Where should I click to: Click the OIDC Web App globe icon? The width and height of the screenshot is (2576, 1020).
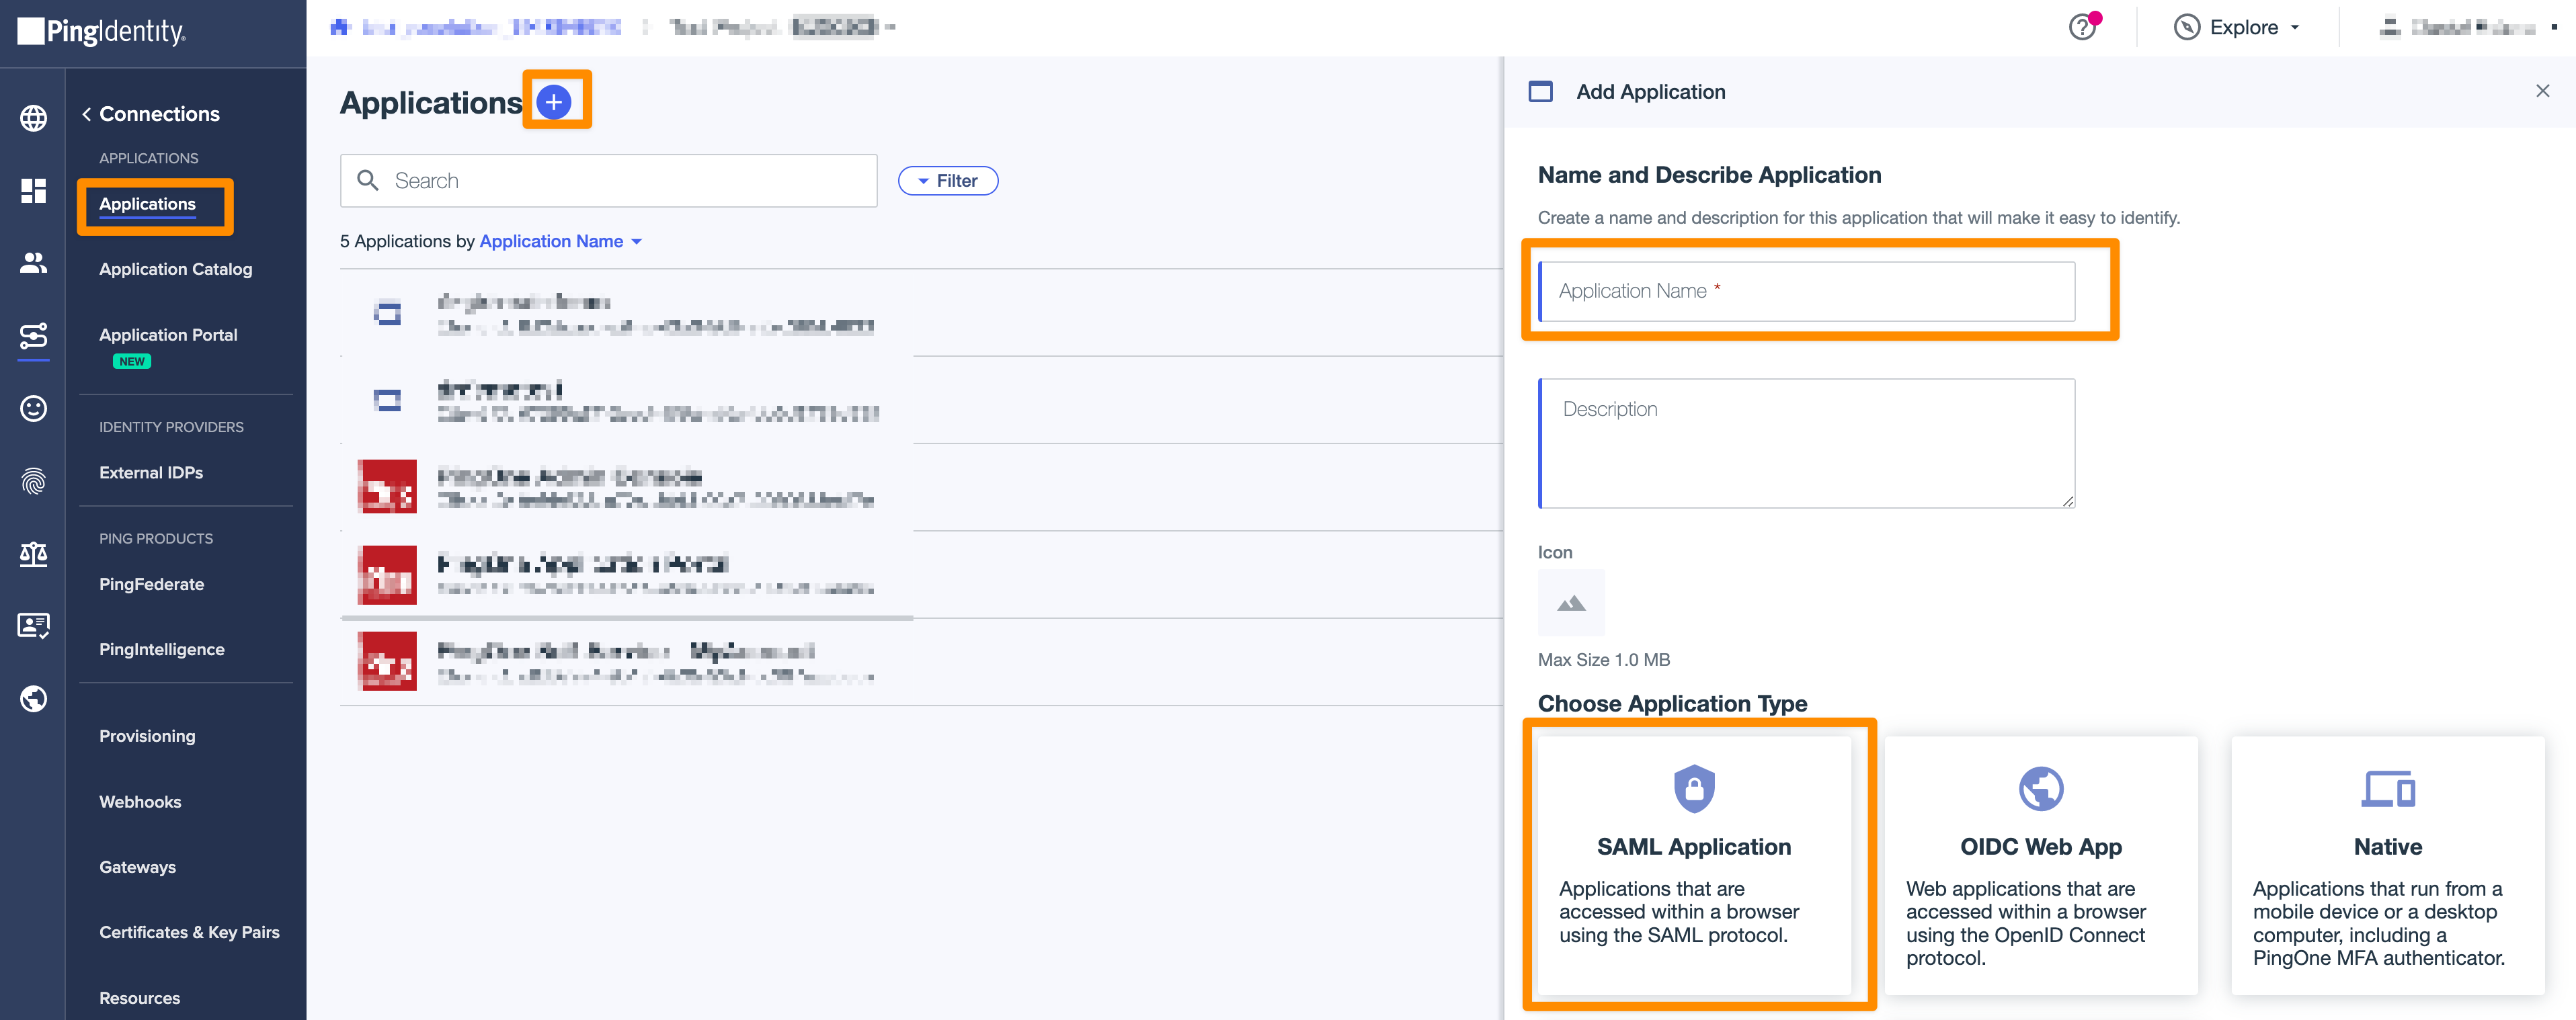coord(2040,789)
